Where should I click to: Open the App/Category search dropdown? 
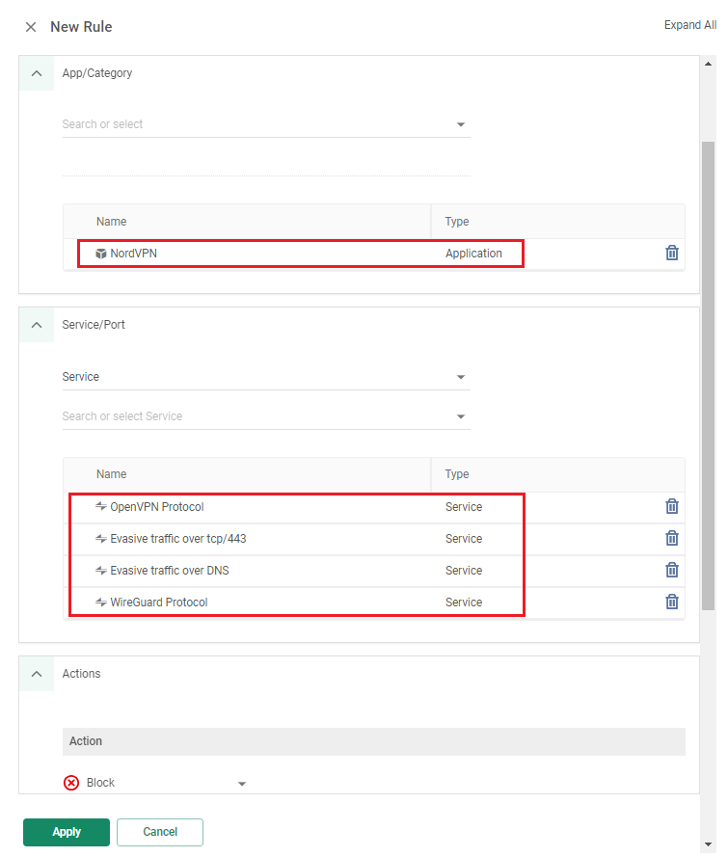(266, 124)
